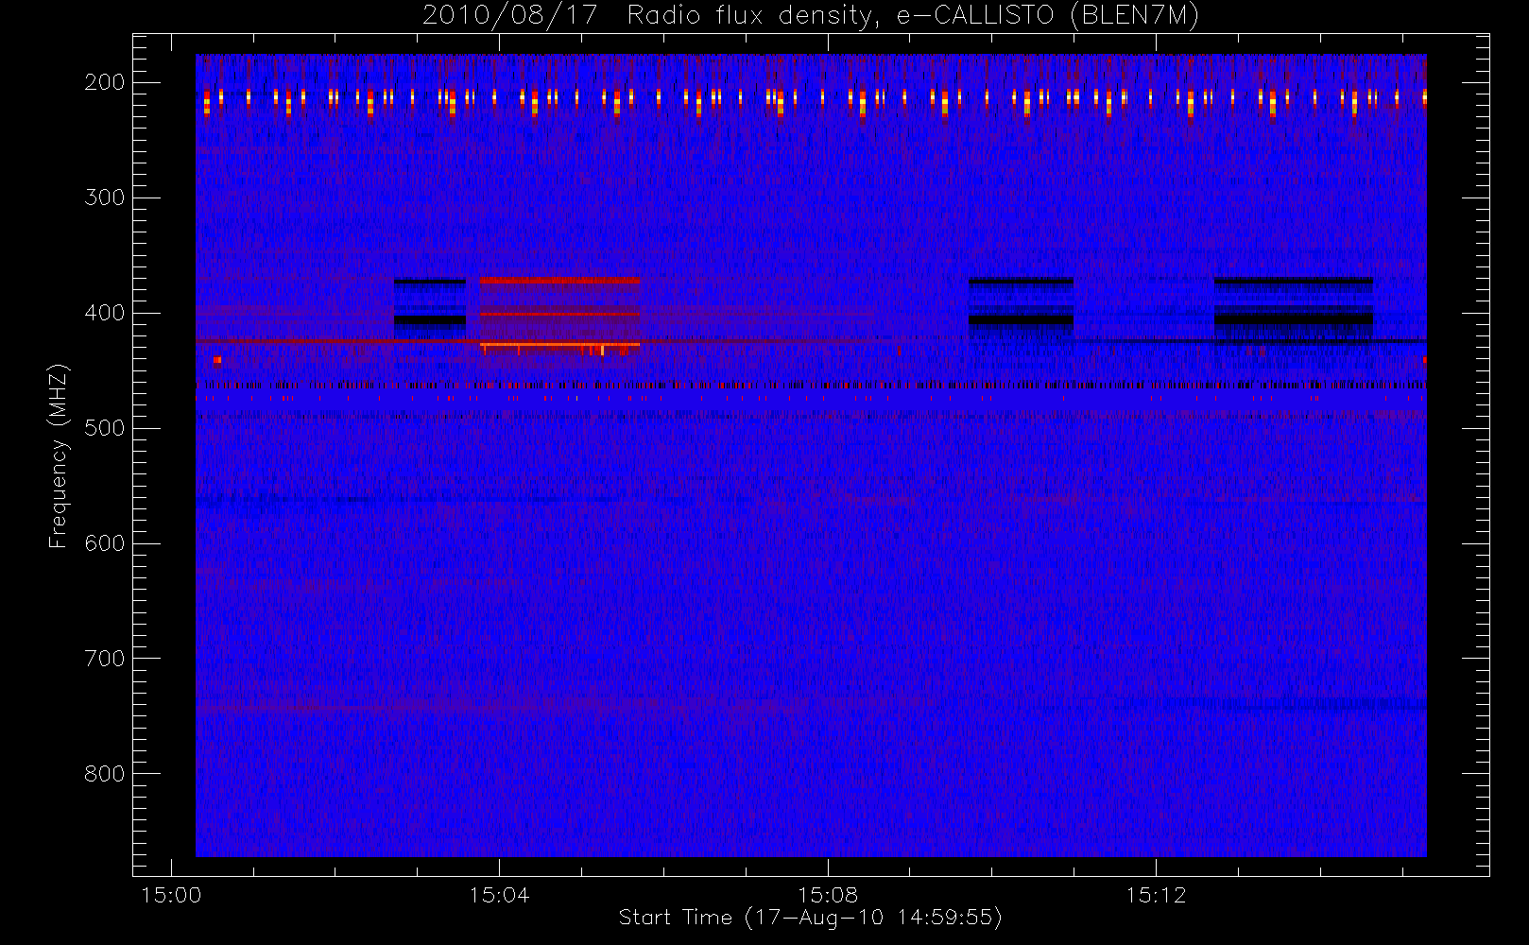This screenshot has width=1529, height=945.
Task: Click the 15:08 time tick label
Action: click(827, 895)
